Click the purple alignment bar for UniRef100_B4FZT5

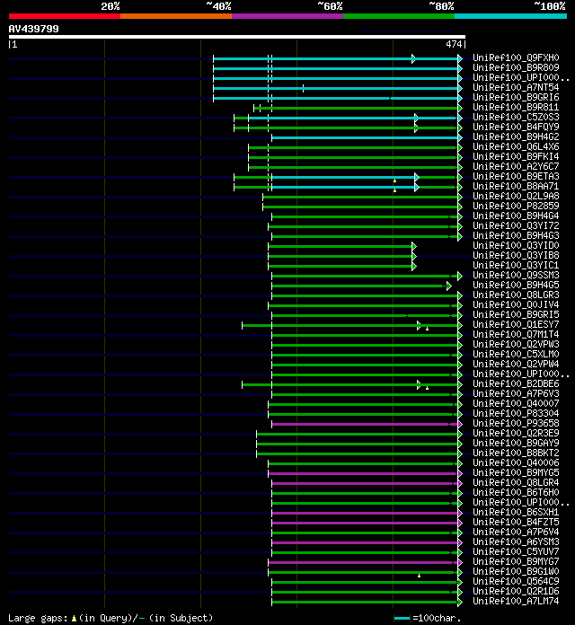tap(365, 523)
